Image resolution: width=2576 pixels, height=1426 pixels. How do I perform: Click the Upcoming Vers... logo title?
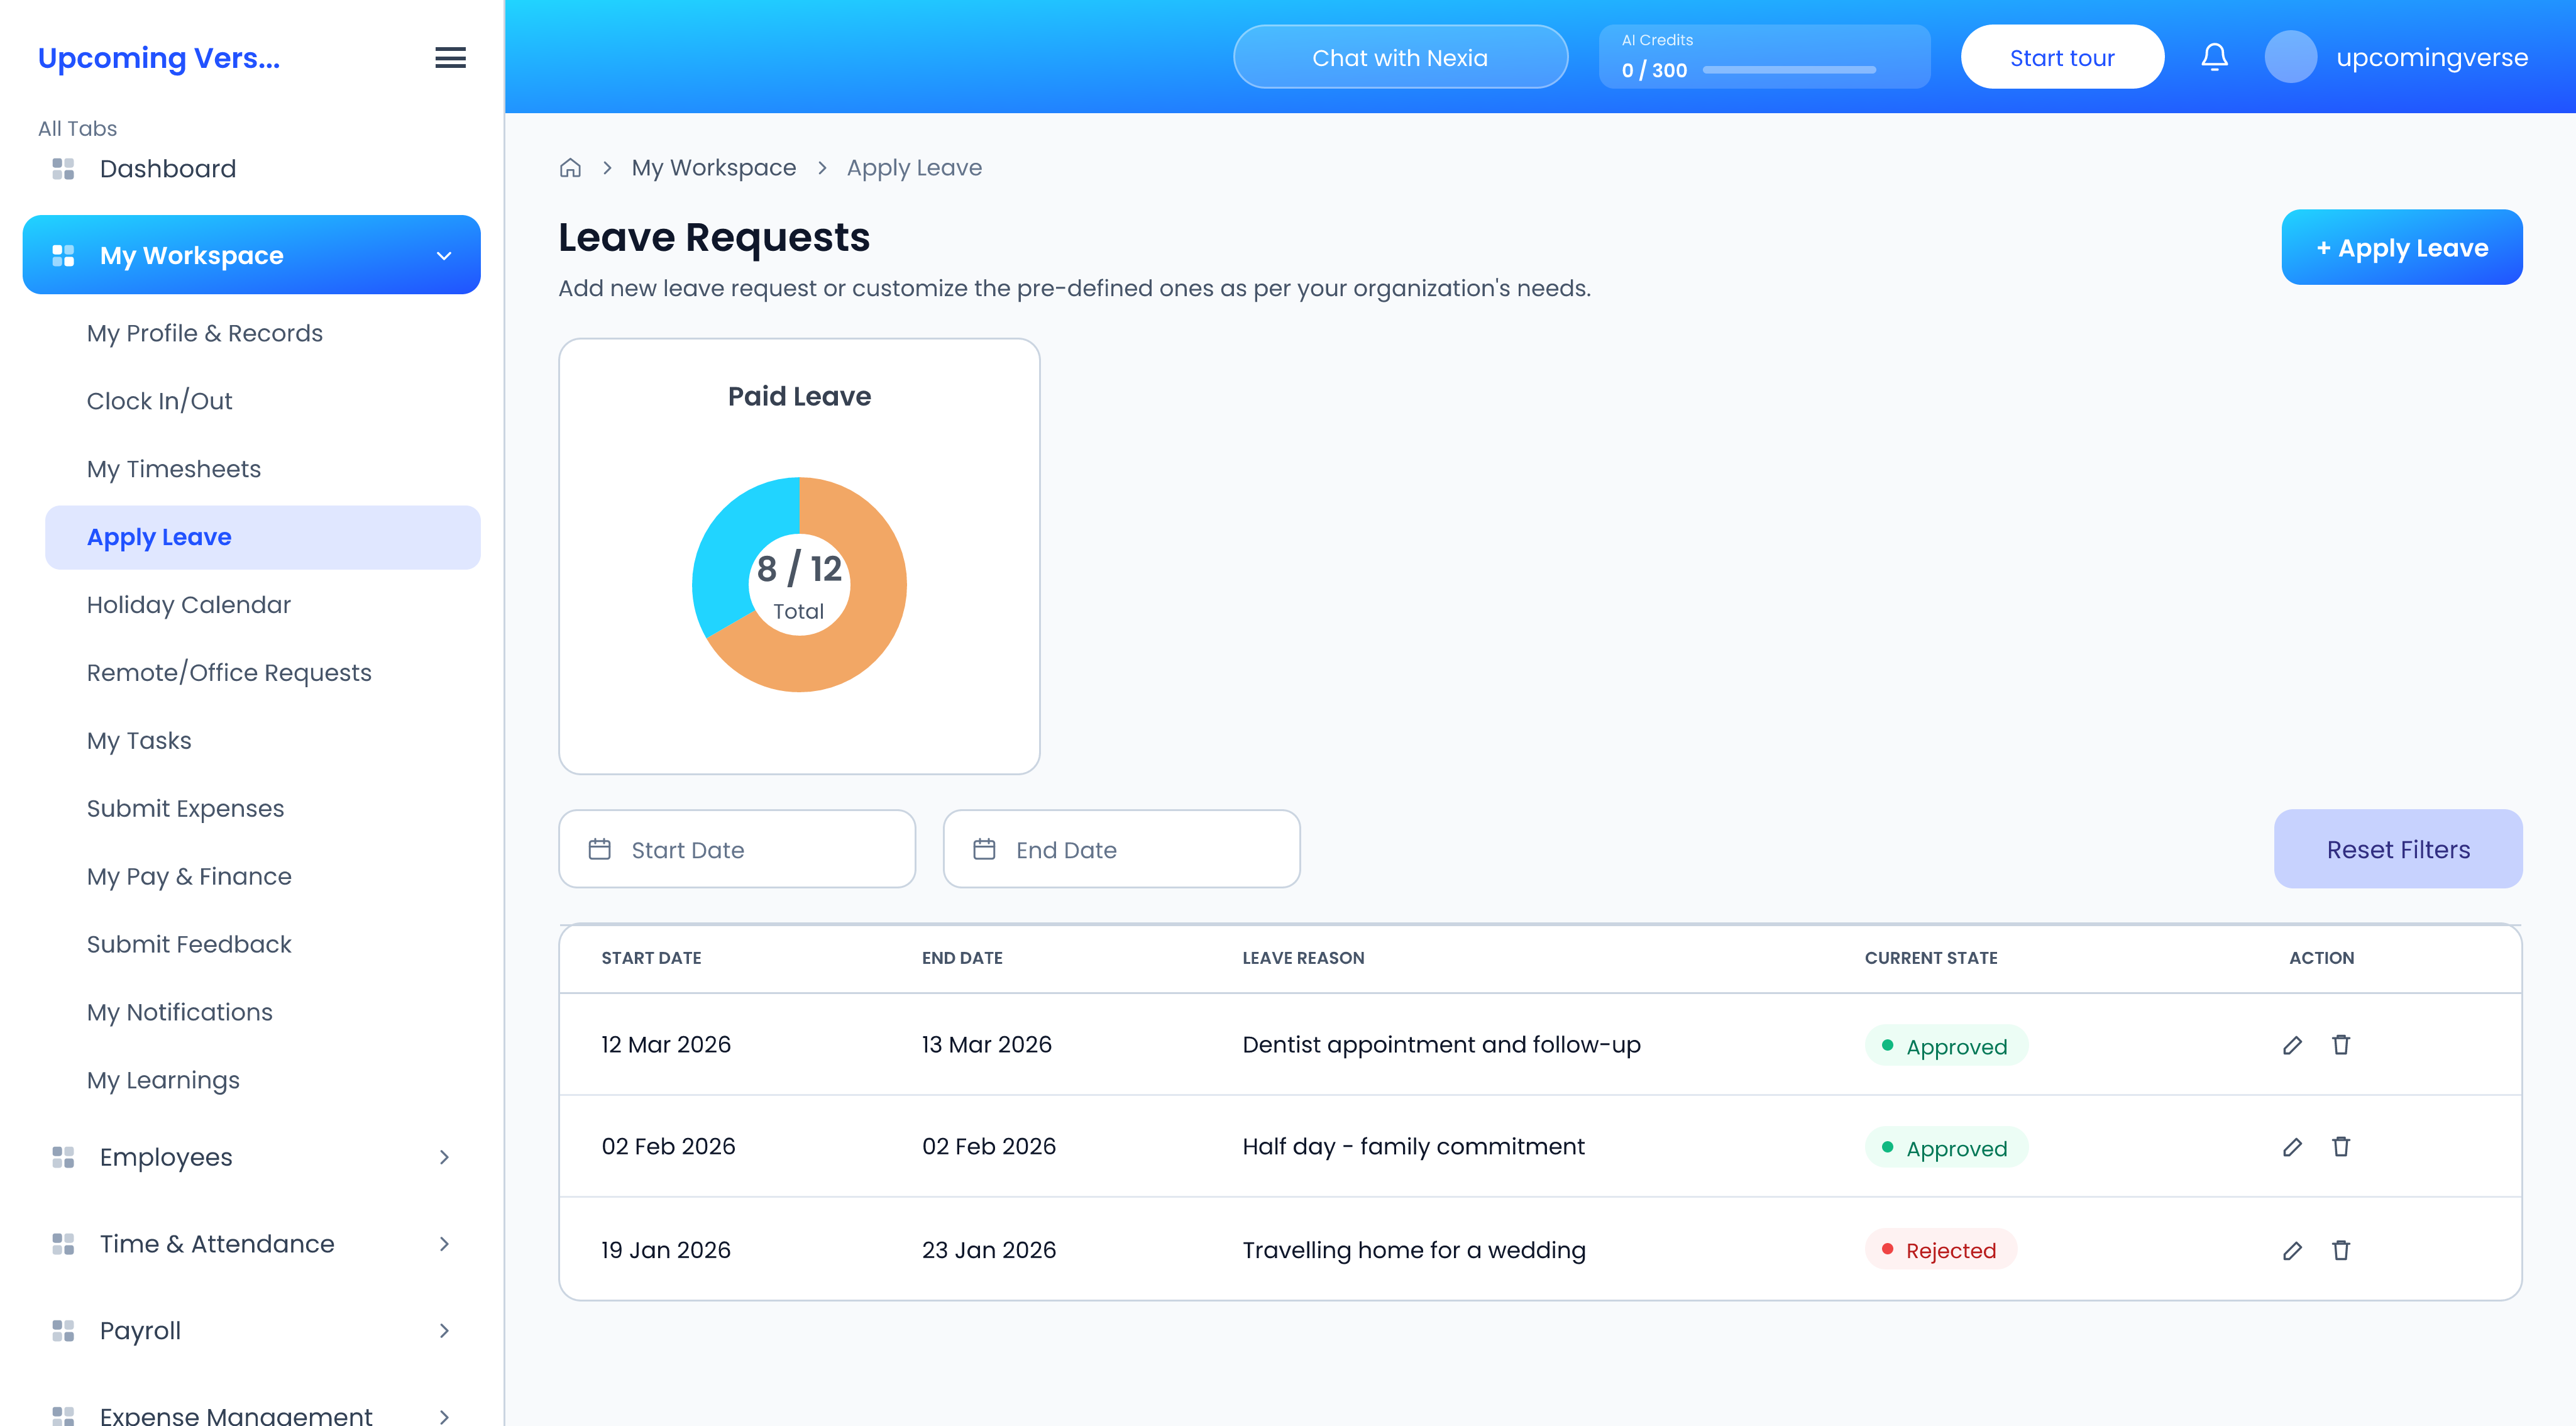(x=159, y=58)
